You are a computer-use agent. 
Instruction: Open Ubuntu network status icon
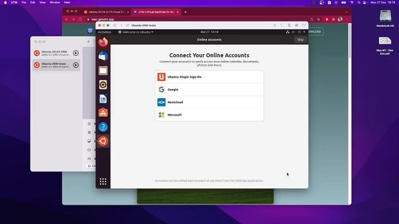pyautogui.click(x=287, y=32)
